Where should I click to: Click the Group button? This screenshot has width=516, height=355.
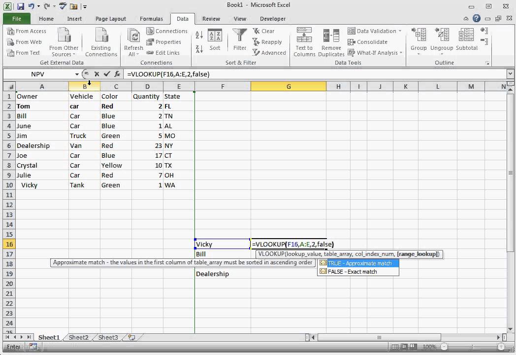coord(419,41)
